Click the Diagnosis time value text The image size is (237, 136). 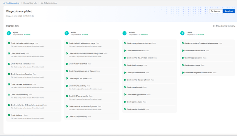(x=26, y=16)
